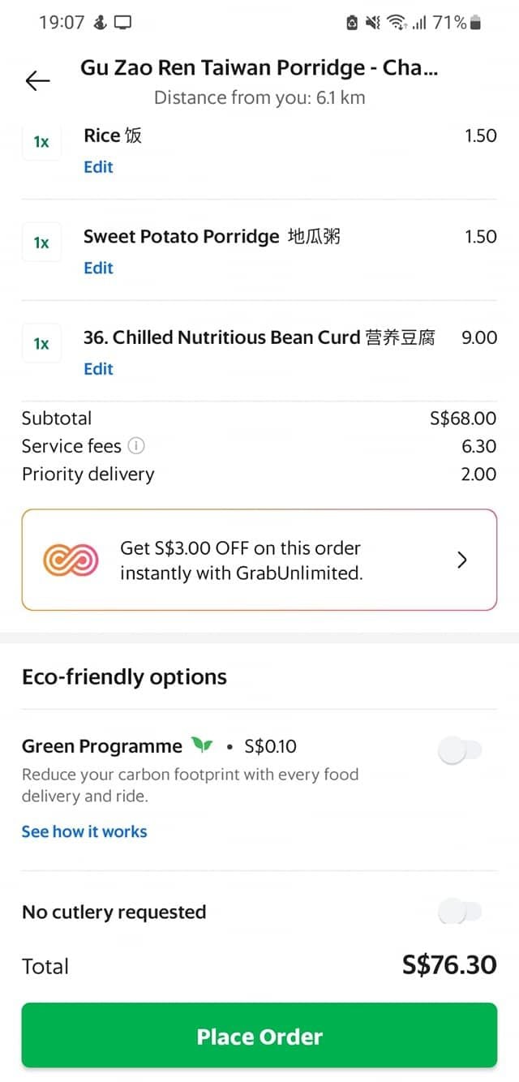Screen dimensions: 519x1082
Task: Edit the Chilled Nutritious Bean Curd item
Action: [98, 369]
